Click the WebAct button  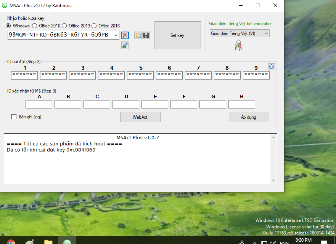(140, 117)
